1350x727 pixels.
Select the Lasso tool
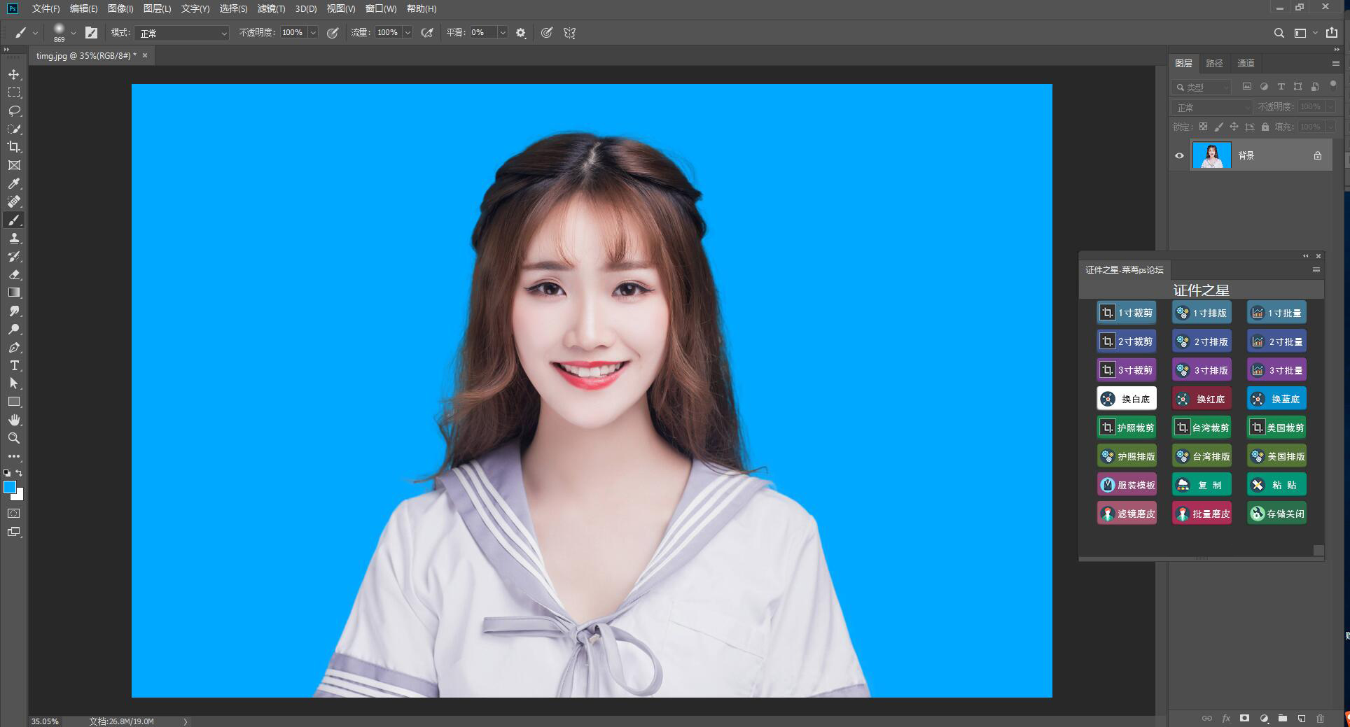coord(14,111)
